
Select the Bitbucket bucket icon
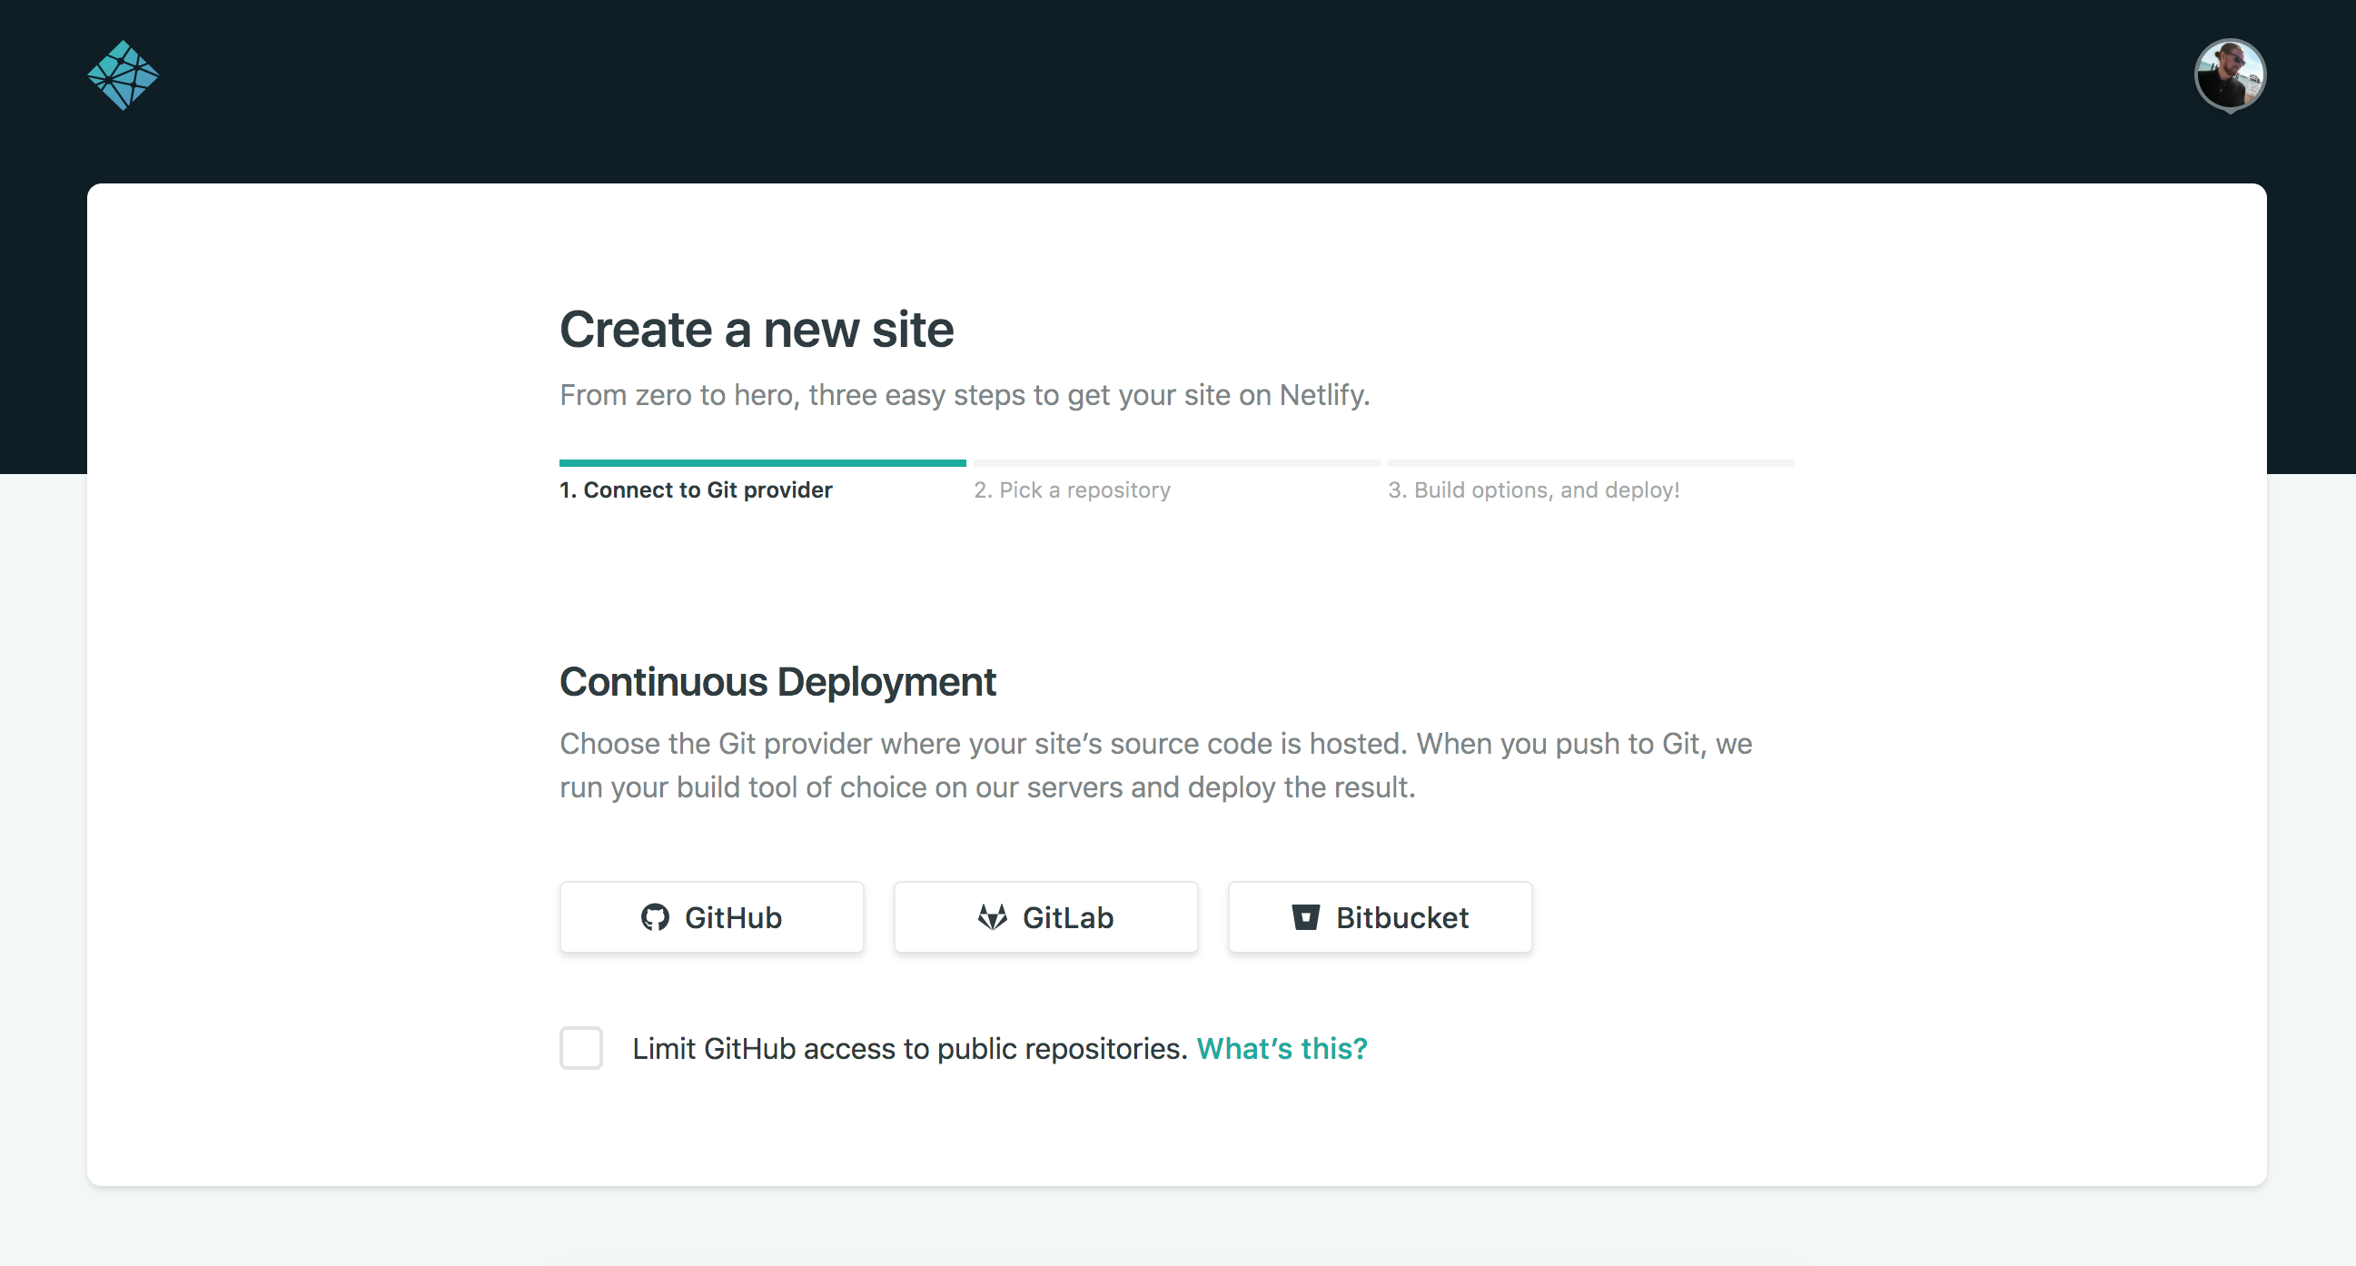tap(1306, 916)
